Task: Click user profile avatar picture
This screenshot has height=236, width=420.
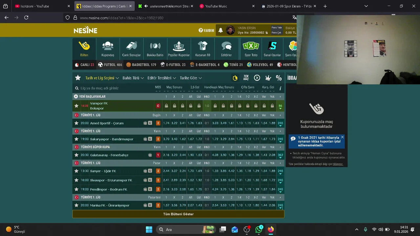Action: coord(230,30)
